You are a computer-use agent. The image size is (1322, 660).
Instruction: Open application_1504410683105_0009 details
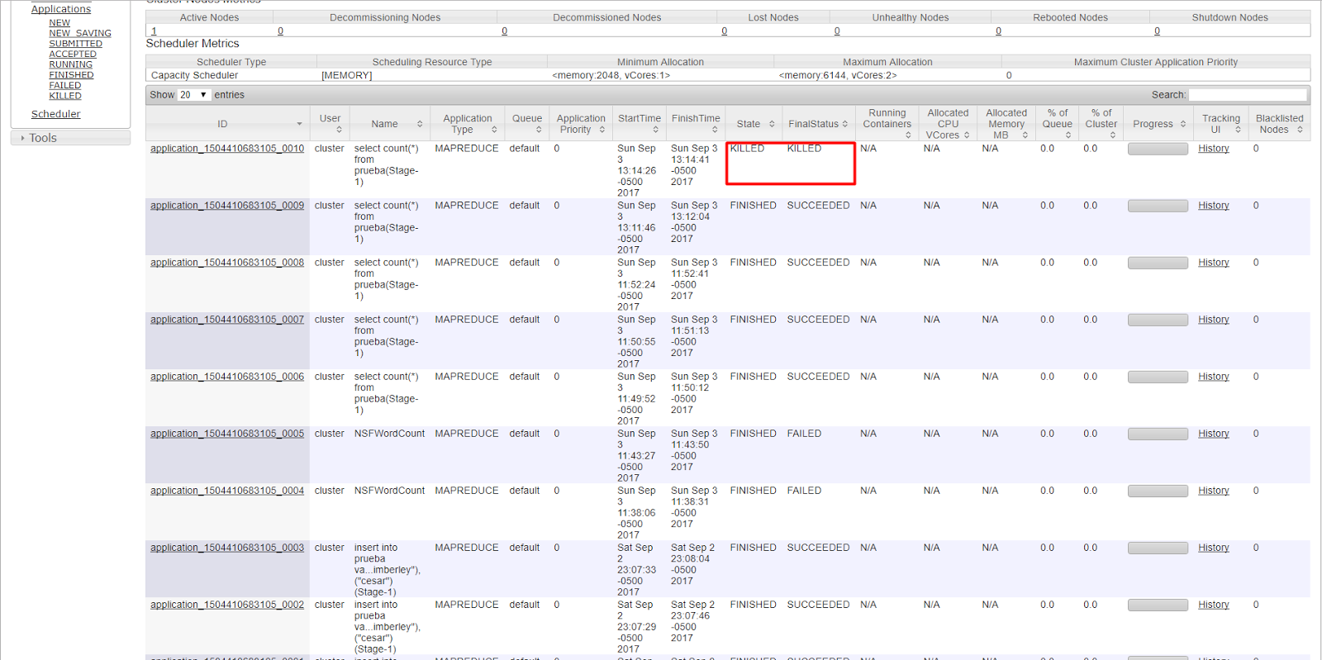pyautogui.click(x=227, y=206)
